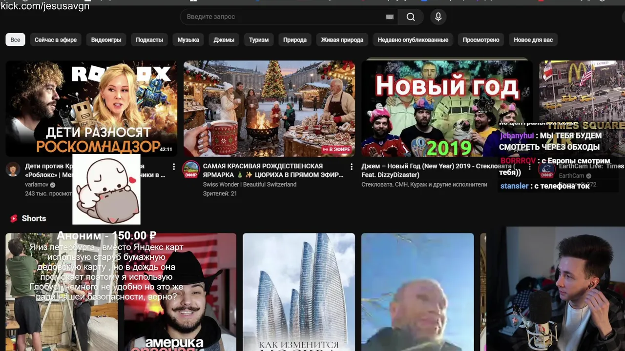Open "Стекловата, СМН, Кураж" artists link
625x351 pixels.
424,185
